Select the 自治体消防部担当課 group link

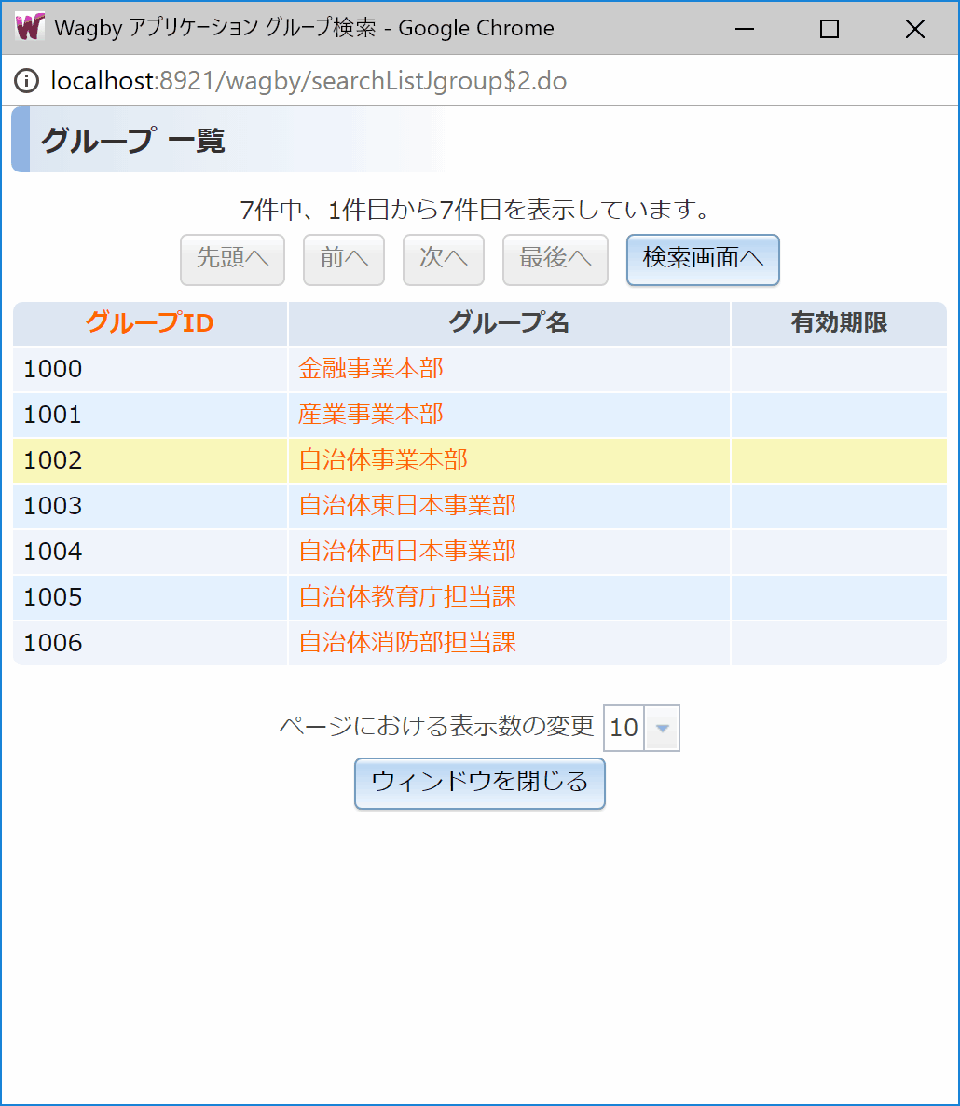(407, 643)
